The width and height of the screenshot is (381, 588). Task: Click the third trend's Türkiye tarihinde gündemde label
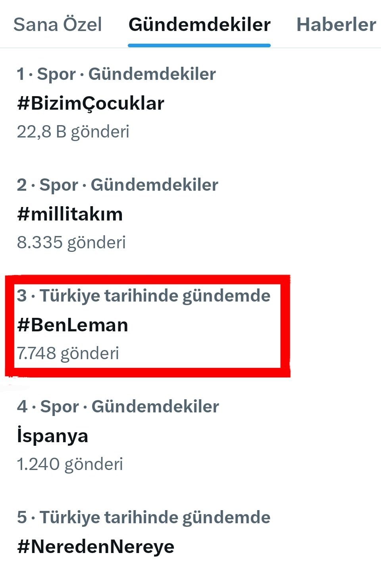pyautogui.click(x=155, y=296)
